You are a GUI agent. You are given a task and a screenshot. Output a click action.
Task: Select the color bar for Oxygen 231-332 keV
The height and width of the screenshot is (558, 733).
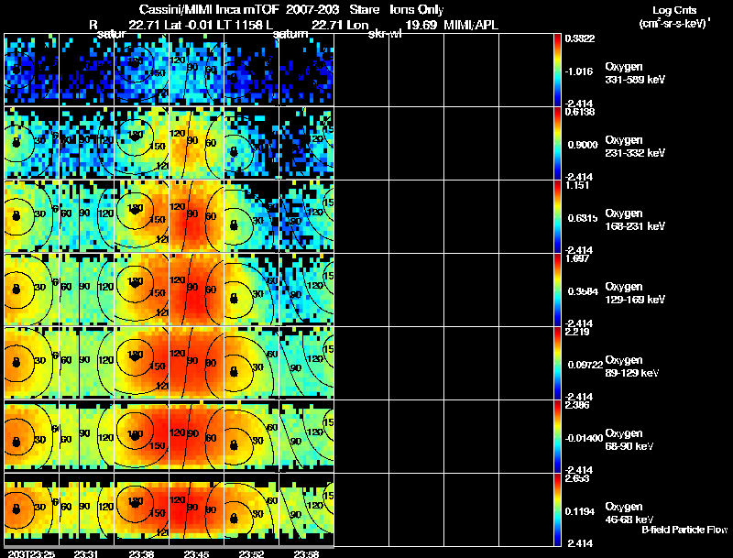tap(557, 143)
